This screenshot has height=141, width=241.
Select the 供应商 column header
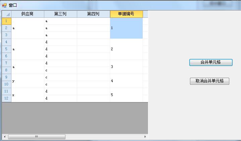tap(28, 14)
